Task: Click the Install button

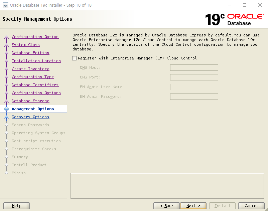Action: click(222, 206)
